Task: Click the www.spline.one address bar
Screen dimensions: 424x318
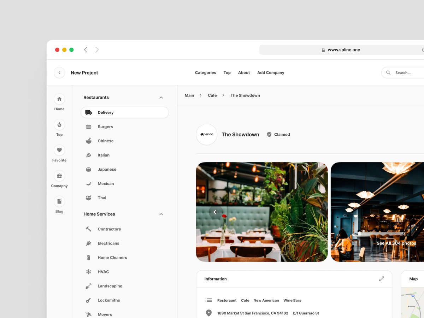Action: tap(342, 50)
